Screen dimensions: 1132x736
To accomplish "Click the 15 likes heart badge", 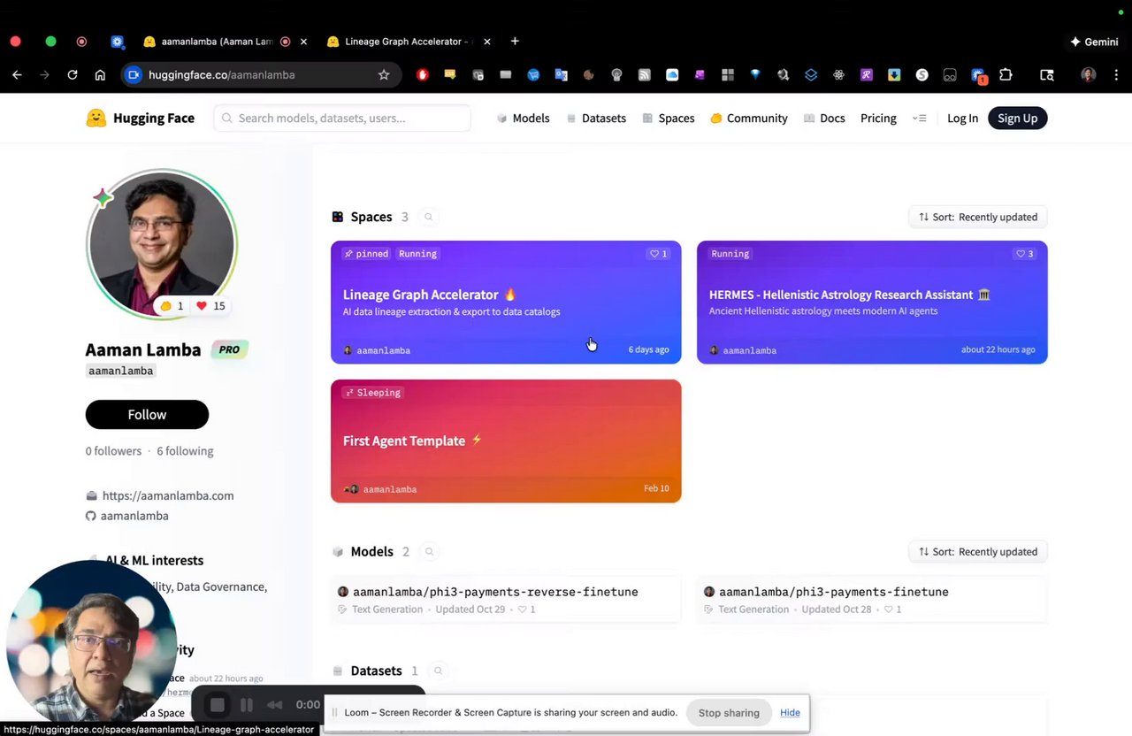I will (210, 306).
